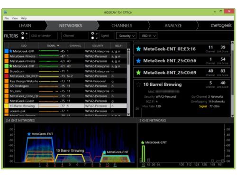This screenshot has height=178, width=237.
Task: Select the greater-than signal filter radio
Action: click(x=92, y=33)
